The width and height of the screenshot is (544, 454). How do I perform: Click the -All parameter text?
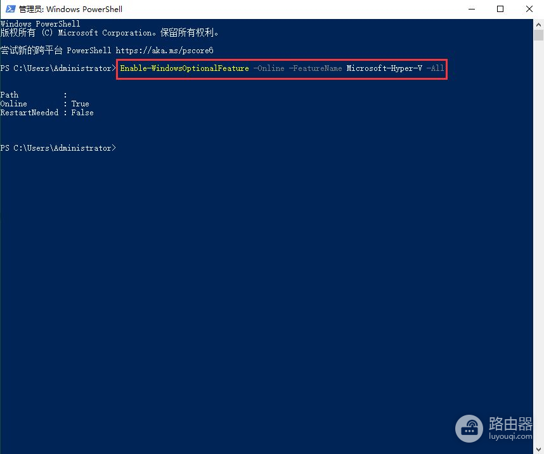[435, 68]
